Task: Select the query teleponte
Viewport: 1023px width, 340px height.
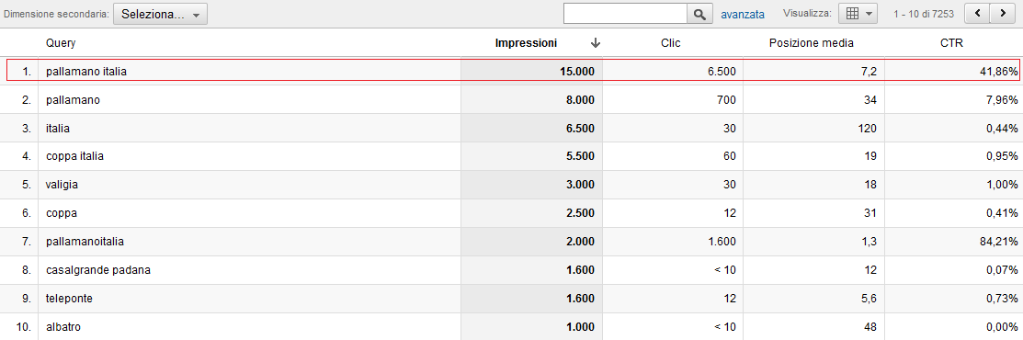Action: pos(69,299)
